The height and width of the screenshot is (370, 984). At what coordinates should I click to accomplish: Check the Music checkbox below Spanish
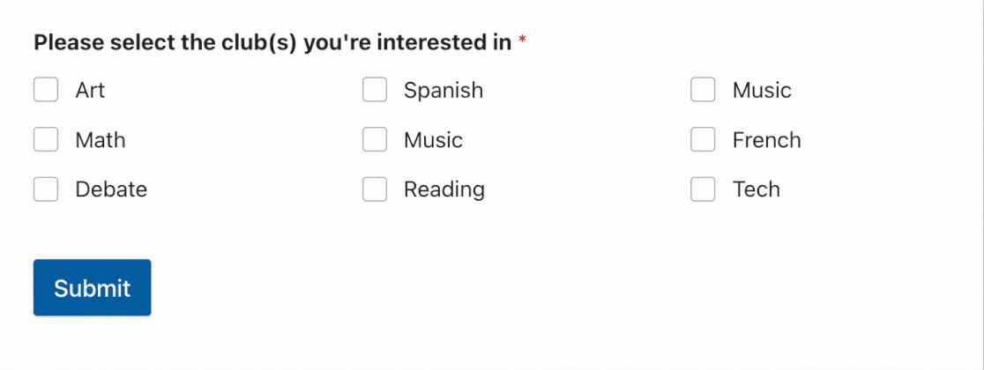[375, 140]
